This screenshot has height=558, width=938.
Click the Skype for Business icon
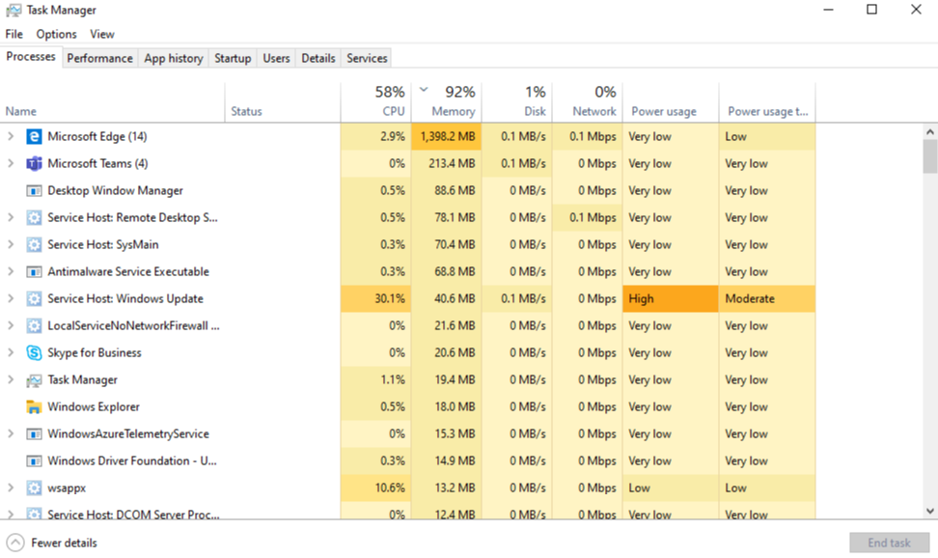click(x=34, y=352)
